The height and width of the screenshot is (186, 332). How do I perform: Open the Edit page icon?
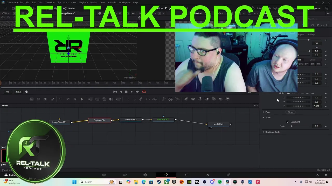pyautogui.click(x=145, y=175)
